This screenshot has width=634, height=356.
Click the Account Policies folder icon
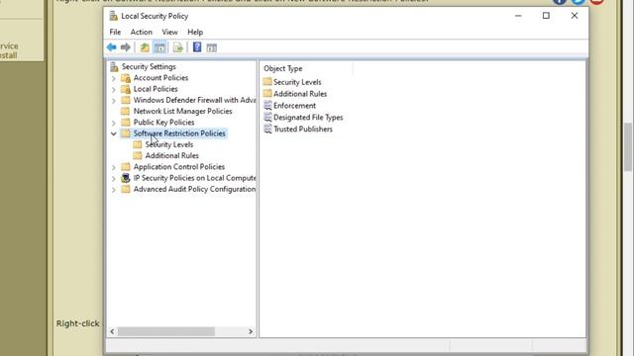[x=126, y=78]
